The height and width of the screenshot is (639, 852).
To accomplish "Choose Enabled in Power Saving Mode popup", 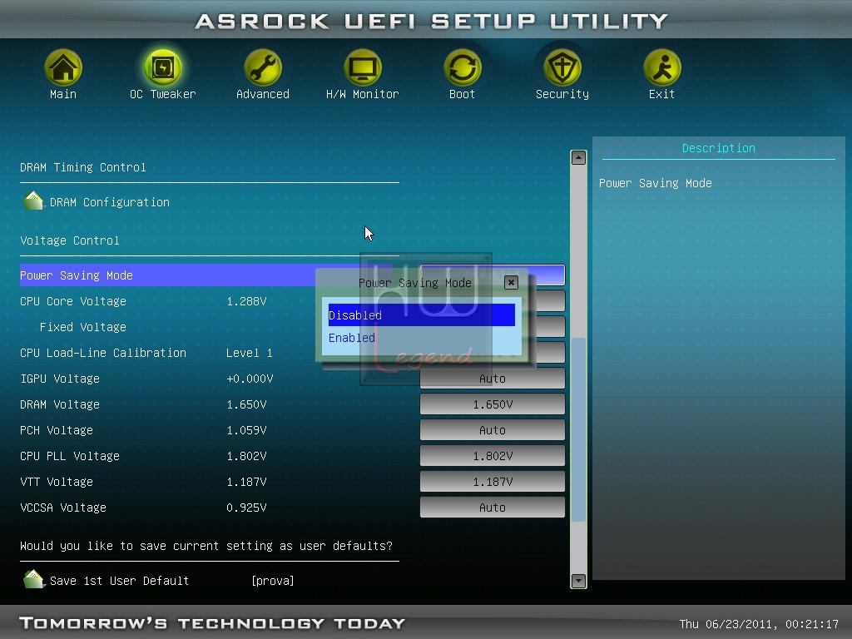I will [421, 338].
